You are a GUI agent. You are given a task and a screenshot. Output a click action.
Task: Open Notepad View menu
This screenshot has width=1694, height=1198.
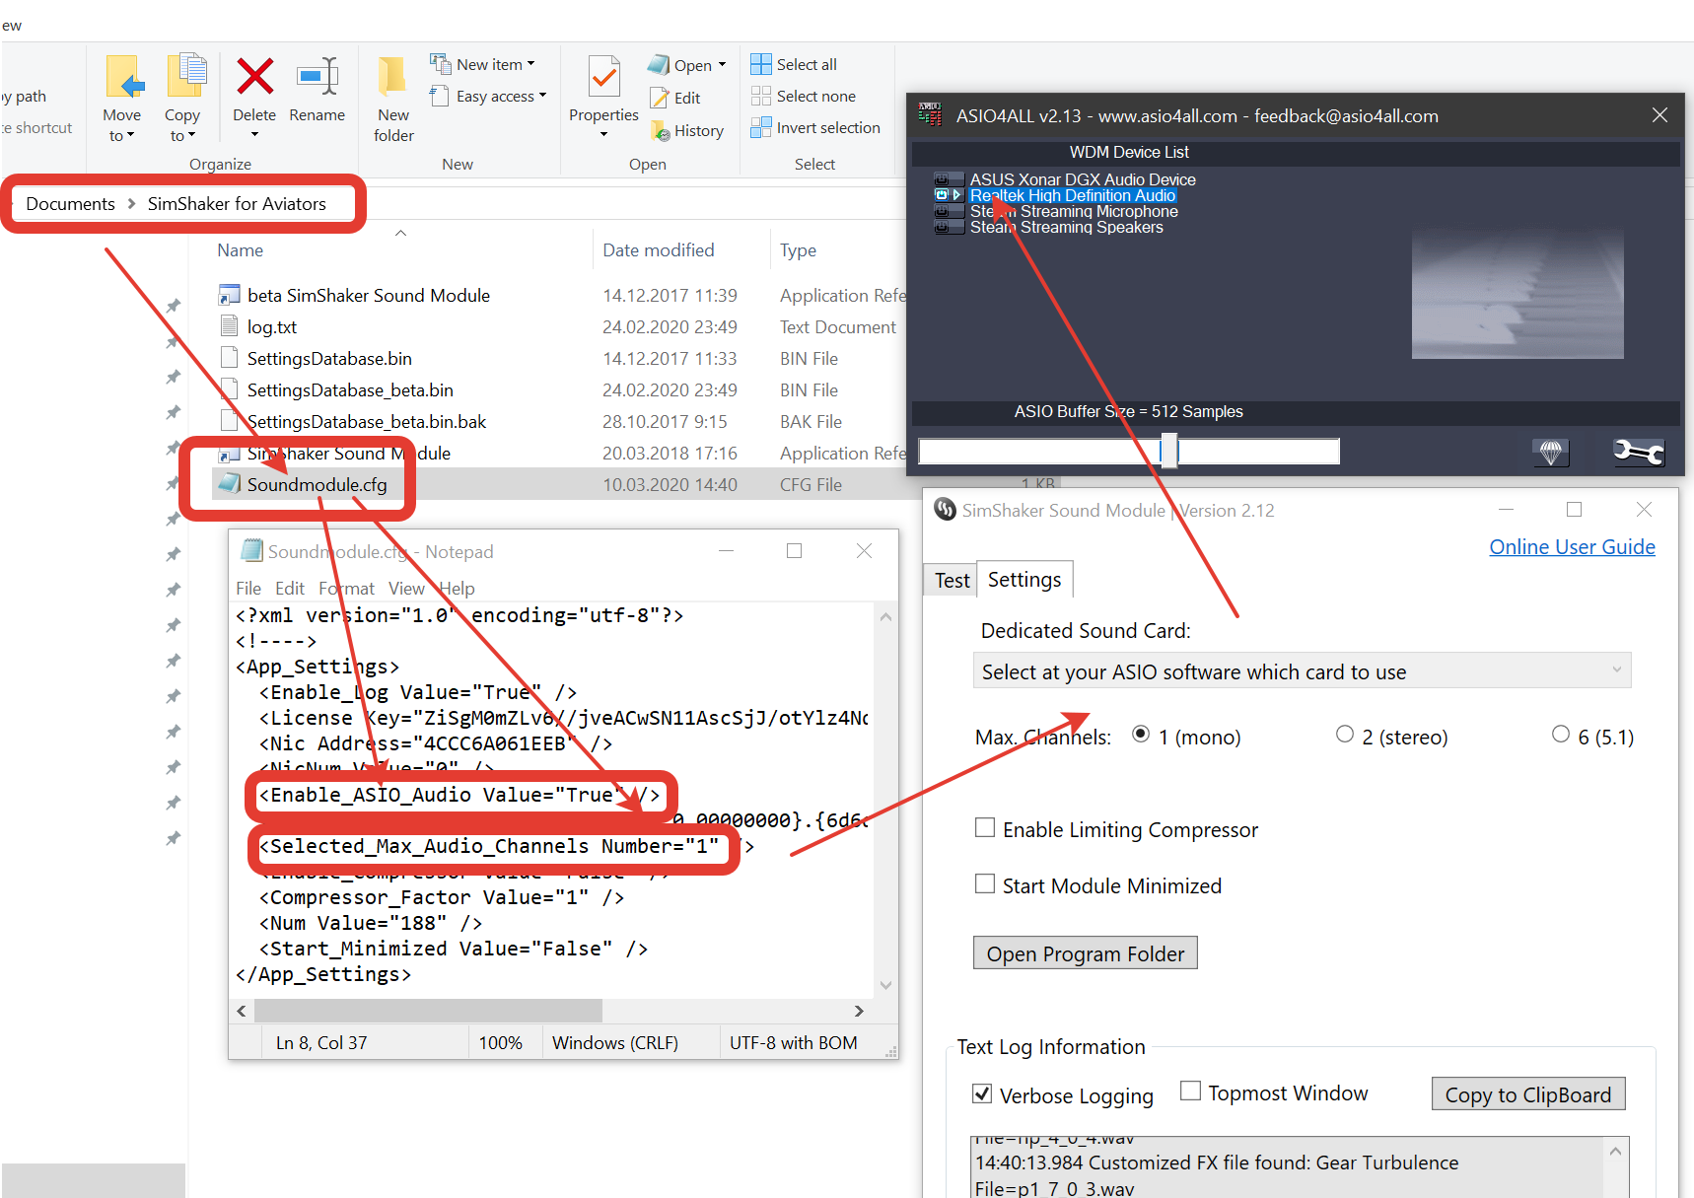406,588
